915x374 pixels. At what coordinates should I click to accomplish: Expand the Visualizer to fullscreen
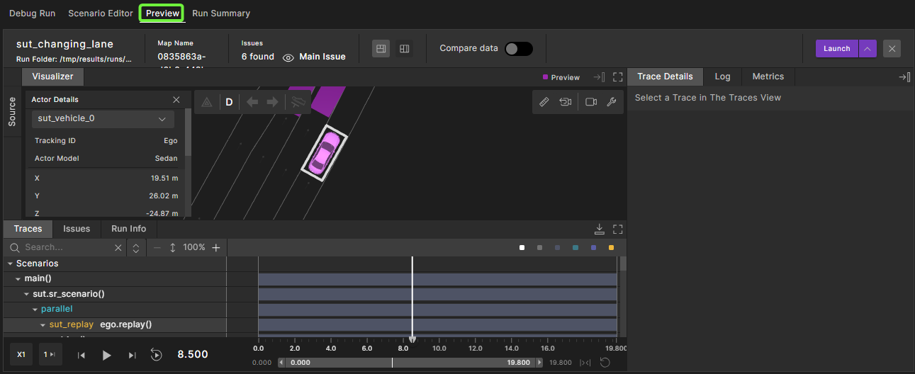[617, 77]
